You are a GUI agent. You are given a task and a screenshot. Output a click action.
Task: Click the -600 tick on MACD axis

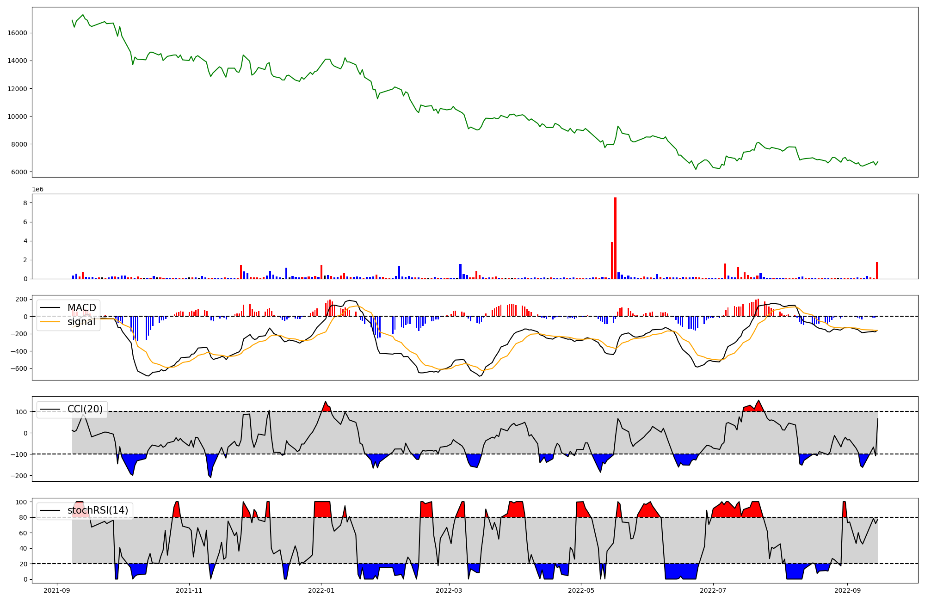tap(18, 369)
